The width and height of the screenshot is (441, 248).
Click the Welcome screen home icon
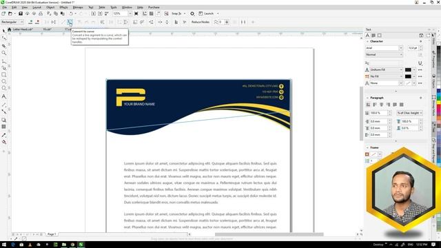(x=9, y=30)
